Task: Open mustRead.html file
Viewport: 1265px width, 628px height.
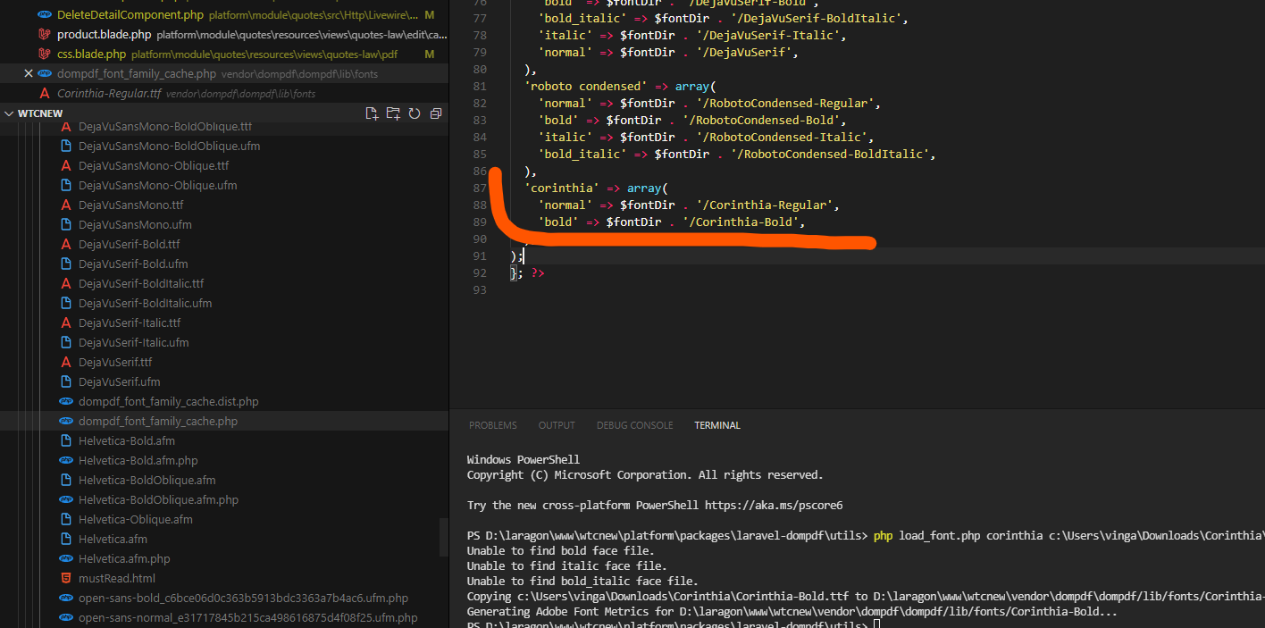Action: [x=117, y=578]
